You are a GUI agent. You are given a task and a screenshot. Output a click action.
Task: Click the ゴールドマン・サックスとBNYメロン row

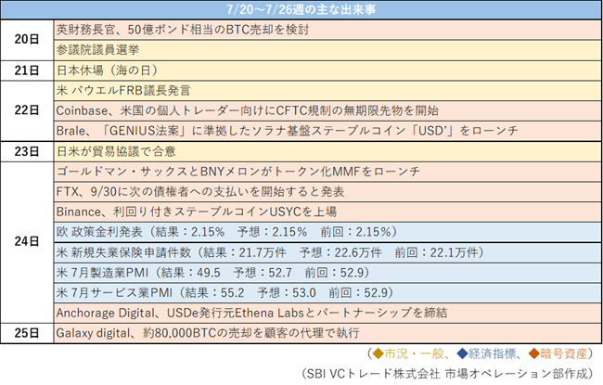point(327,172)
